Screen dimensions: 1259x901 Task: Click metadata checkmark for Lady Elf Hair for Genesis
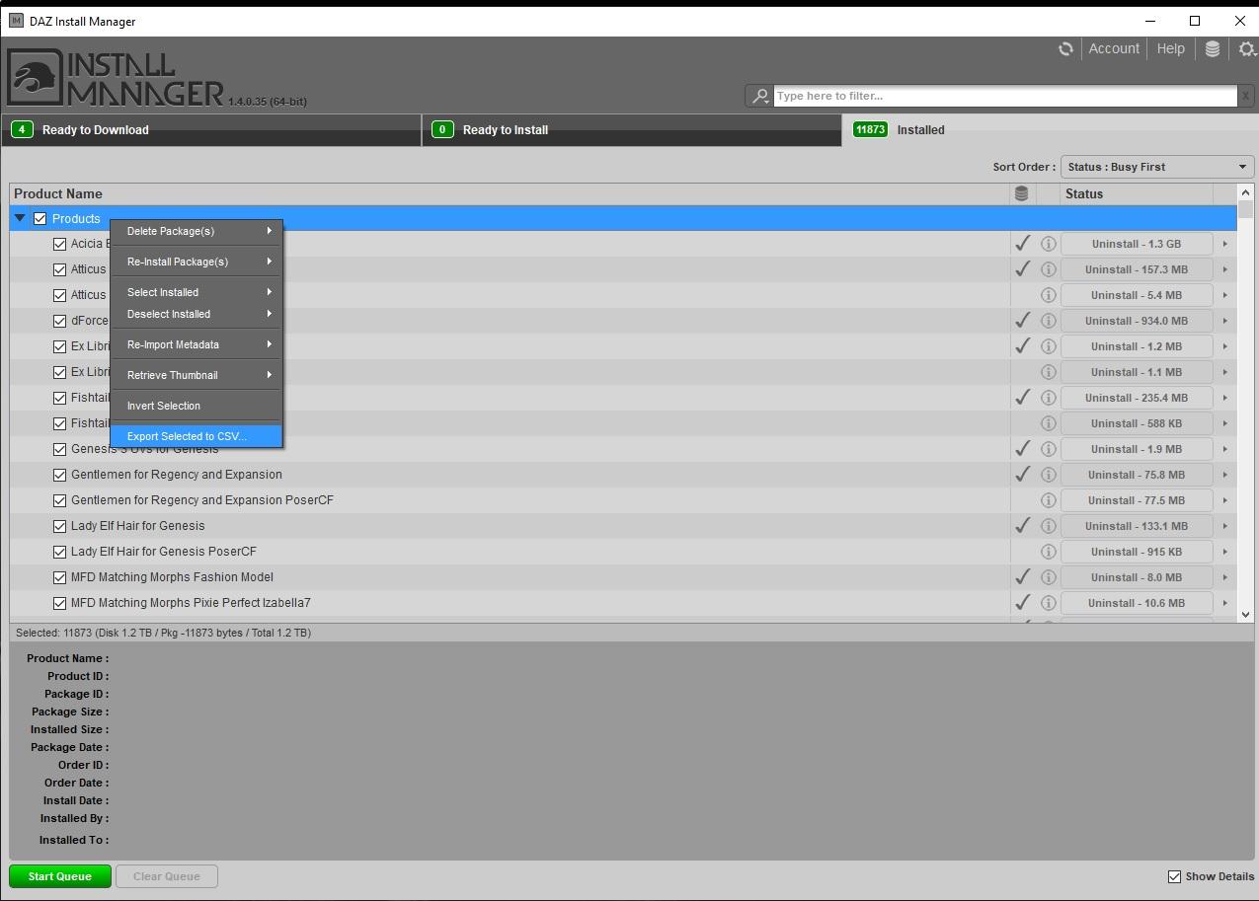pos(1023,525)
